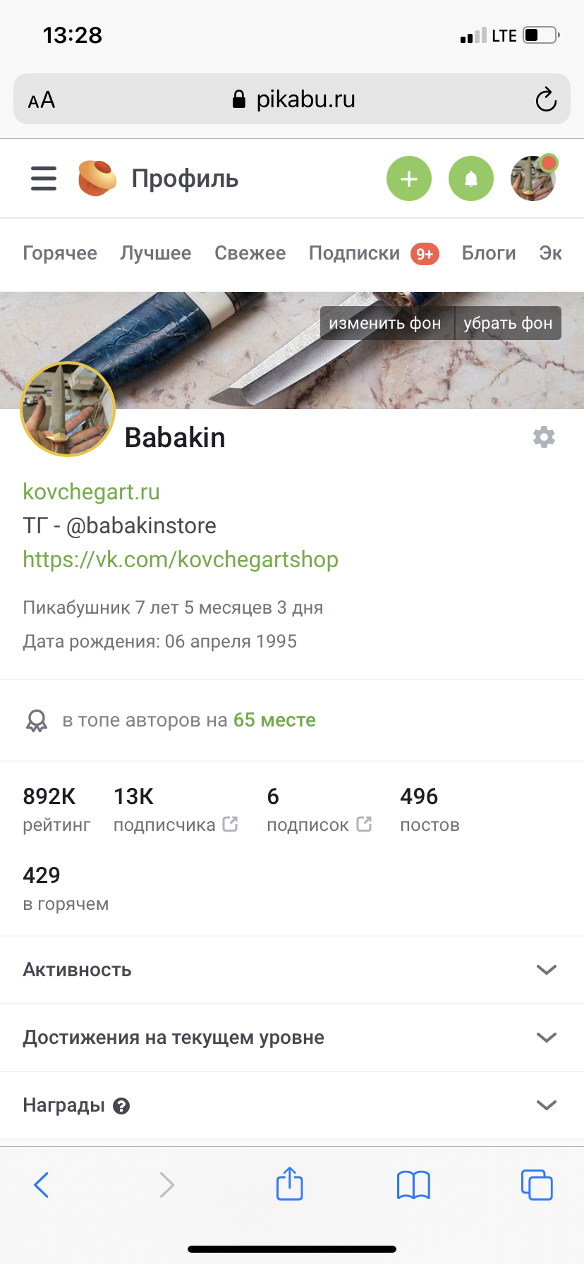Click the изменить фон button
Image resolution: width=584 pixels, height=1264 pixels.
[385, 323]
